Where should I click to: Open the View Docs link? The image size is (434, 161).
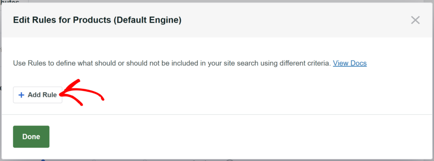pos(350,63)
